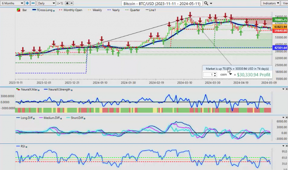The height and width of the screenshot is (170, 288).
Task: Click the blue plus zoom-in icon
Action: pos(27,3)
